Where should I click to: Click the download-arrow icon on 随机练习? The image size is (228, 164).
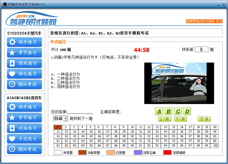coord(12,63)
